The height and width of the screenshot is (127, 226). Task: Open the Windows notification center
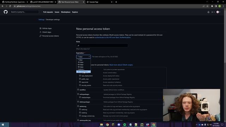tap(222, 125)
